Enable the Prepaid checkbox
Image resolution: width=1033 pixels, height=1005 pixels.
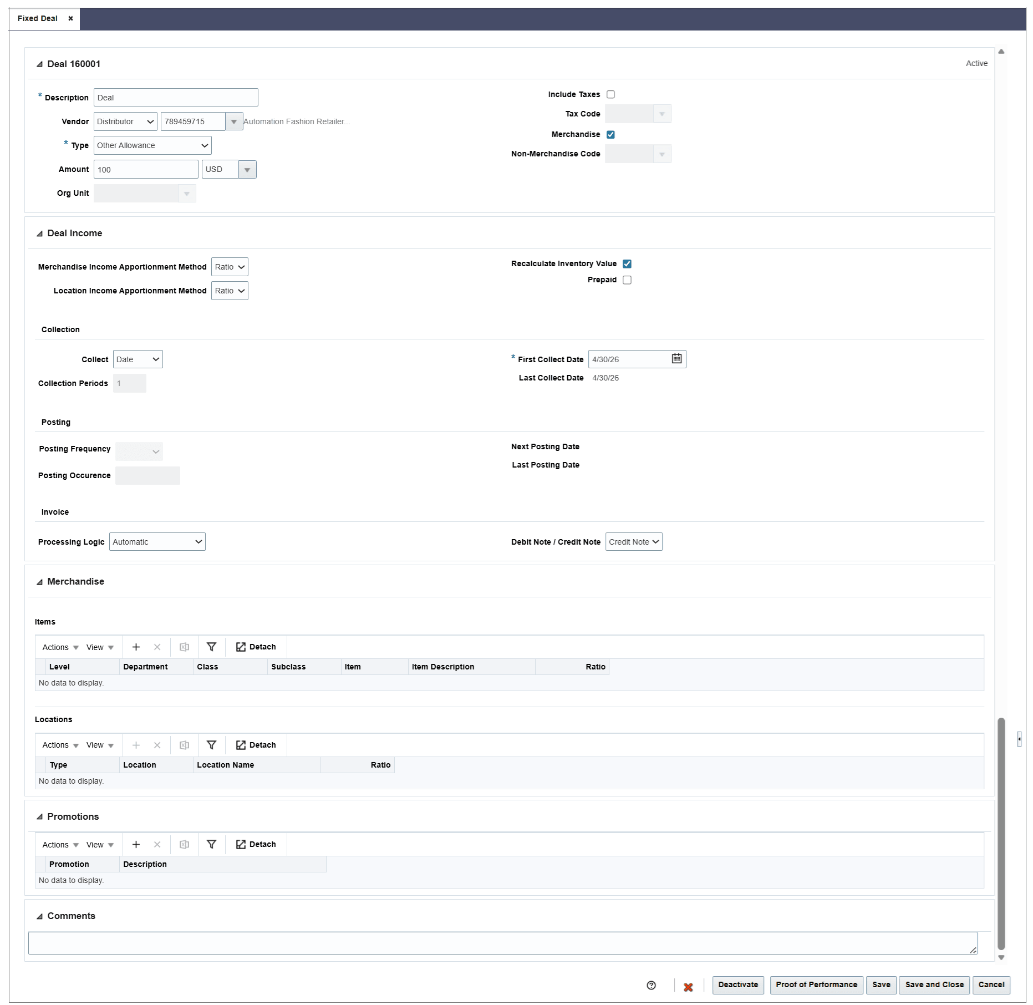click(x=627, y=280)
